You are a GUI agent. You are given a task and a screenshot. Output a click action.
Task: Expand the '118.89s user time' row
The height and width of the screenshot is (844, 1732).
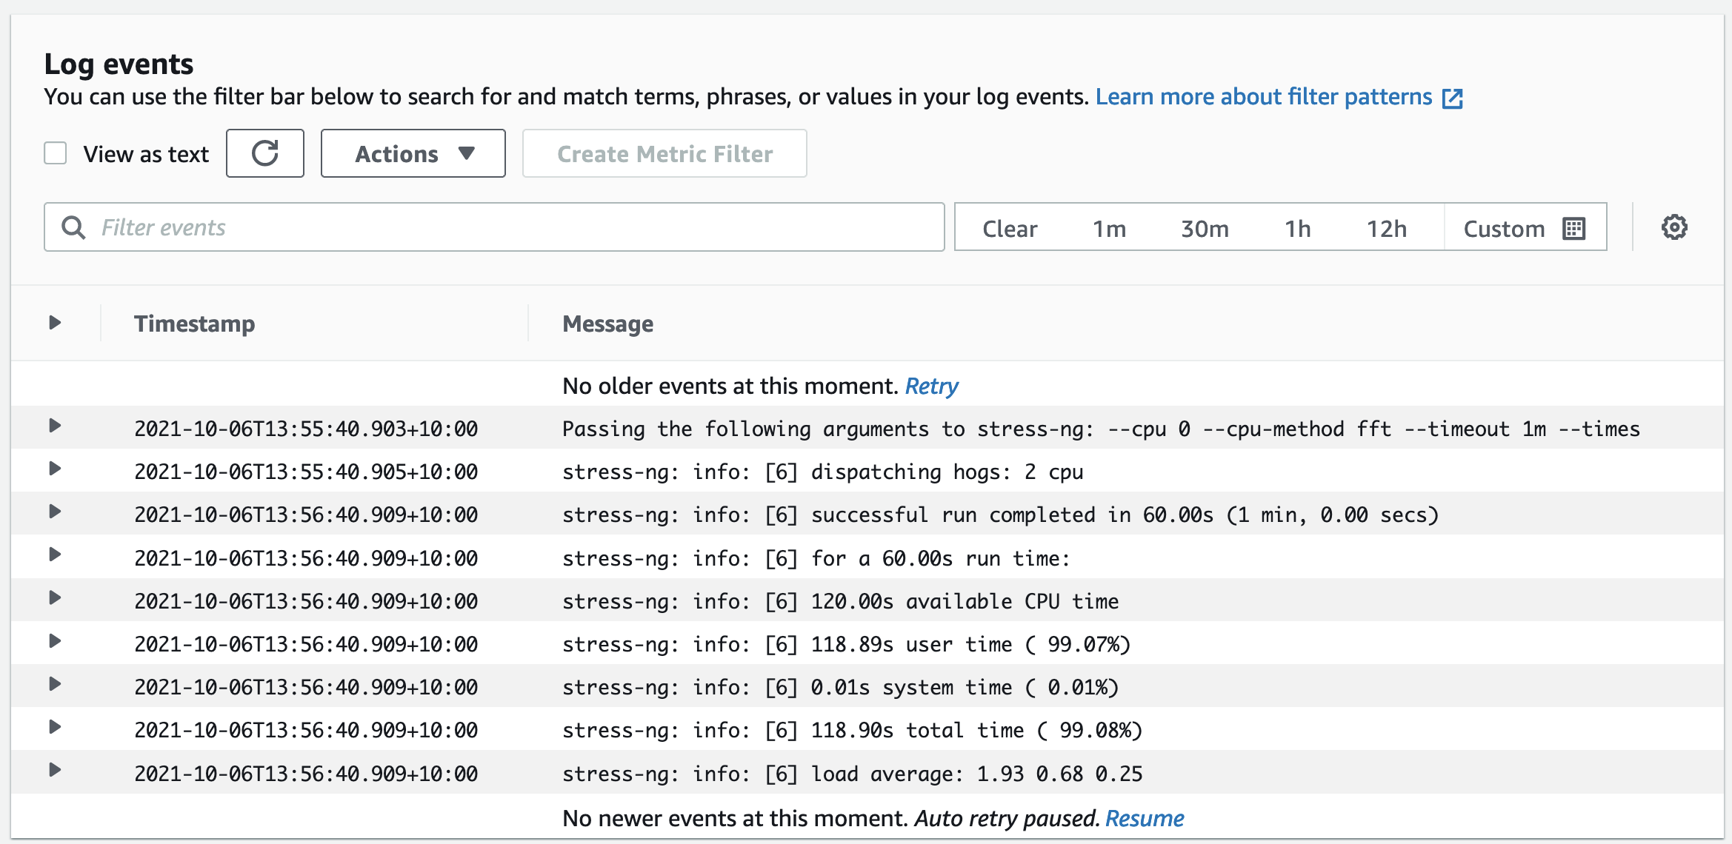pos(54,641)
